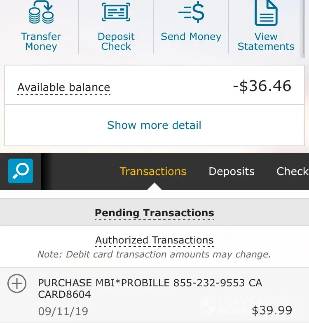Click the Pending Transactions heading
Viewport: 309px width, 323px height.
click(x=154, y=213)
